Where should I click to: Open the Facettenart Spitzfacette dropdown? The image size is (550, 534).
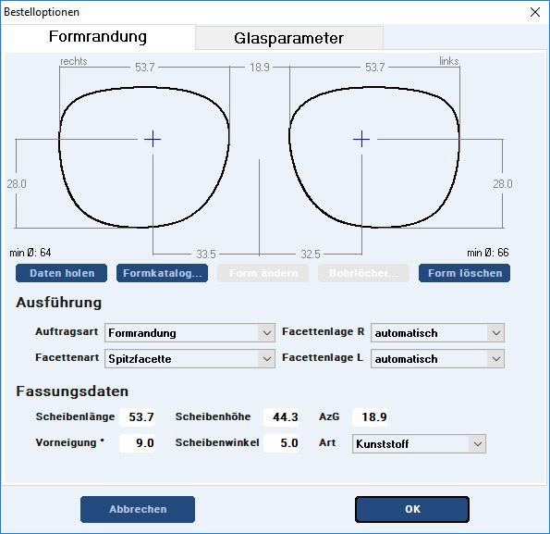point(189,359)
